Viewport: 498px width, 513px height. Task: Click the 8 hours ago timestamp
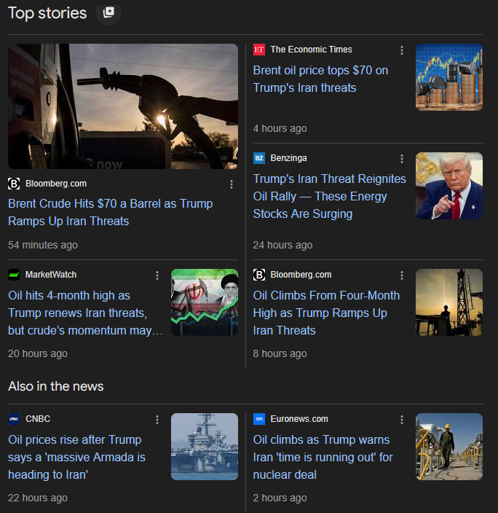(x=280, y=353)
